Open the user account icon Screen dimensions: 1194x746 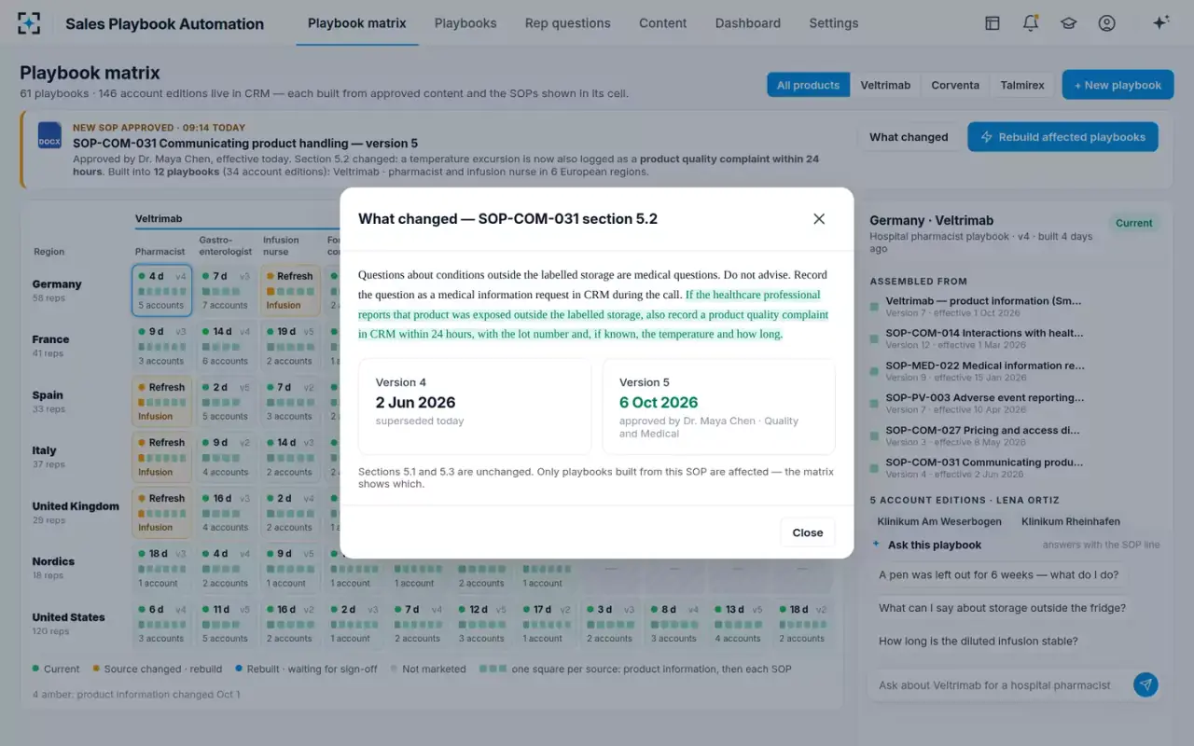1107,23
